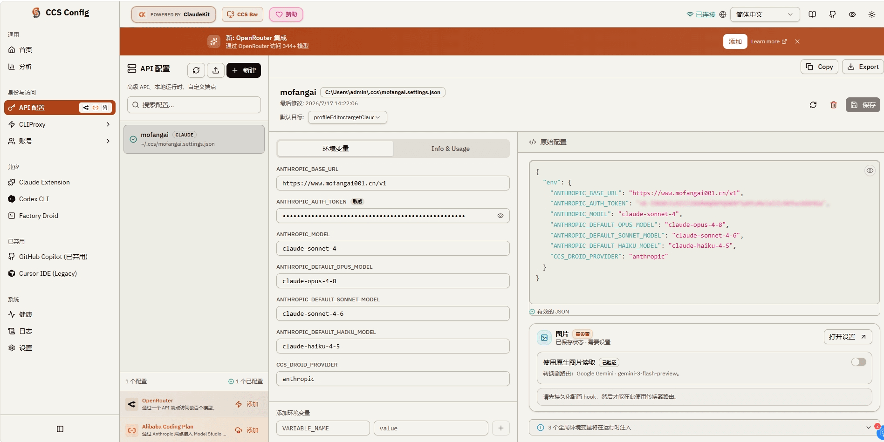Select the mofangai profile in the list
Screen dimensions: 884x442
pos(194,139)
